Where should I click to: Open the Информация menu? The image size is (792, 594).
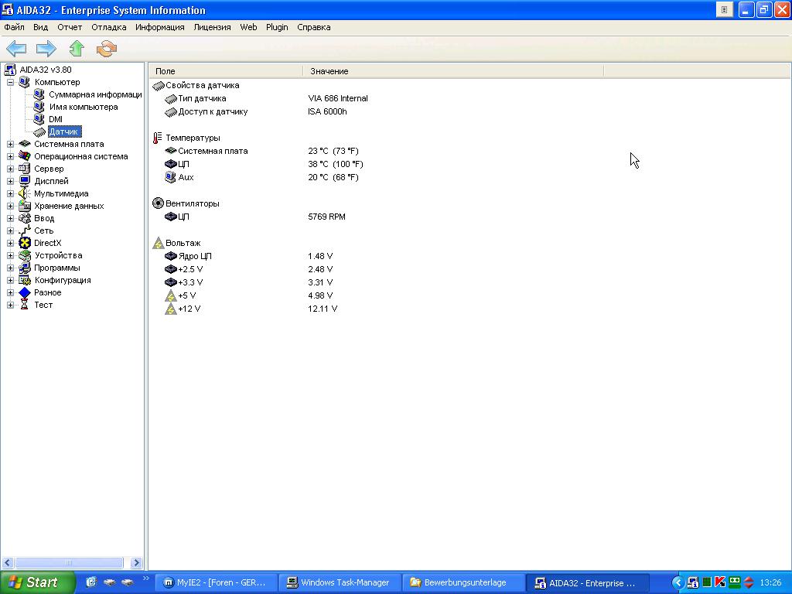(159, 27)
